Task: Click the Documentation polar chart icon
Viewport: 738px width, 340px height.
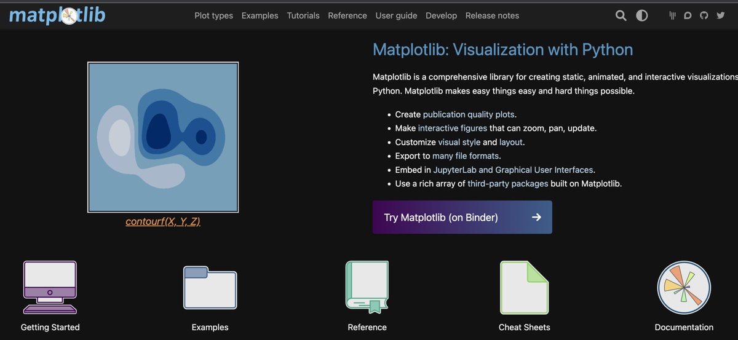Action: [x=684, y=287]
